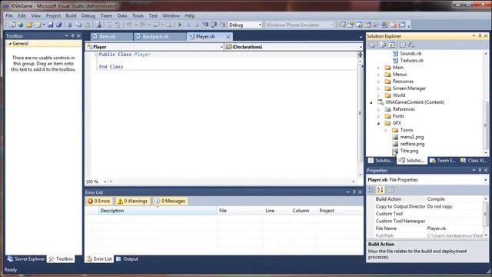Select Title.png in Solution Explorer
This screenshot has width=492, height=277.
pyautogui.click(x=409, y=151)
